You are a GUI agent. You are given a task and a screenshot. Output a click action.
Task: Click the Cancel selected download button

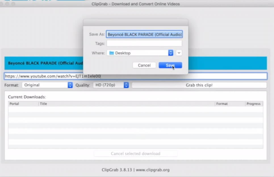click(136, 154)
